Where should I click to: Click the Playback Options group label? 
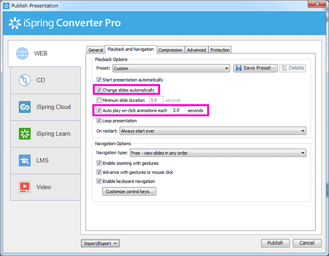(111, 59)
